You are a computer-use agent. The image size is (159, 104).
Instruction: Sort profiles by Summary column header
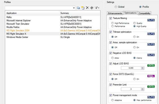coord(80,13)
